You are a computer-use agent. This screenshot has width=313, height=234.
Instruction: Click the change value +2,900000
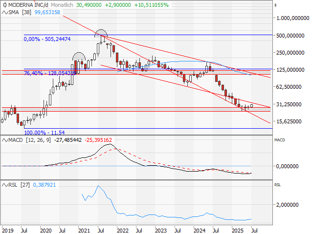[x=118, y=5]
